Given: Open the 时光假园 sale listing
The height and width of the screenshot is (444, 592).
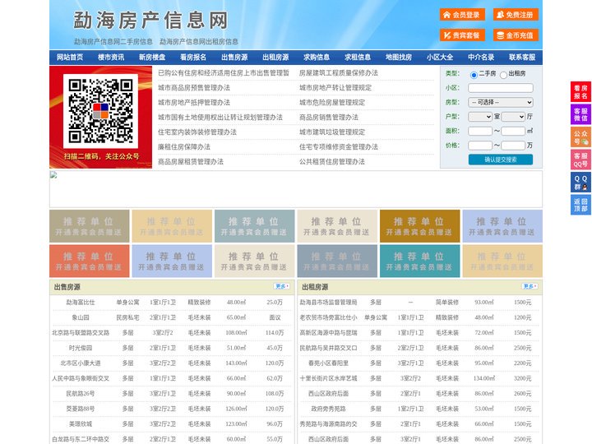Looking at the screenshot, I should click(x=81, y=348).
